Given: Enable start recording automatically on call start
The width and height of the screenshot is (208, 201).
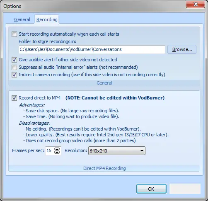Looking at the screenshot, I should (x=14, y=34).
